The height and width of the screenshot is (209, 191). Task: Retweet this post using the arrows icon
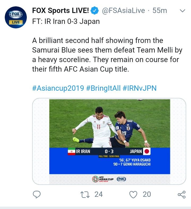(x=85, y=194)
